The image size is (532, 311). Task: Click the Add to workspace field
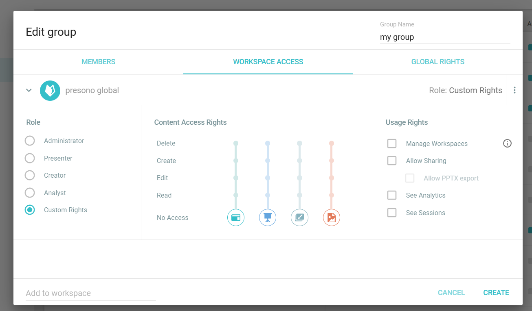click(90, 293)
